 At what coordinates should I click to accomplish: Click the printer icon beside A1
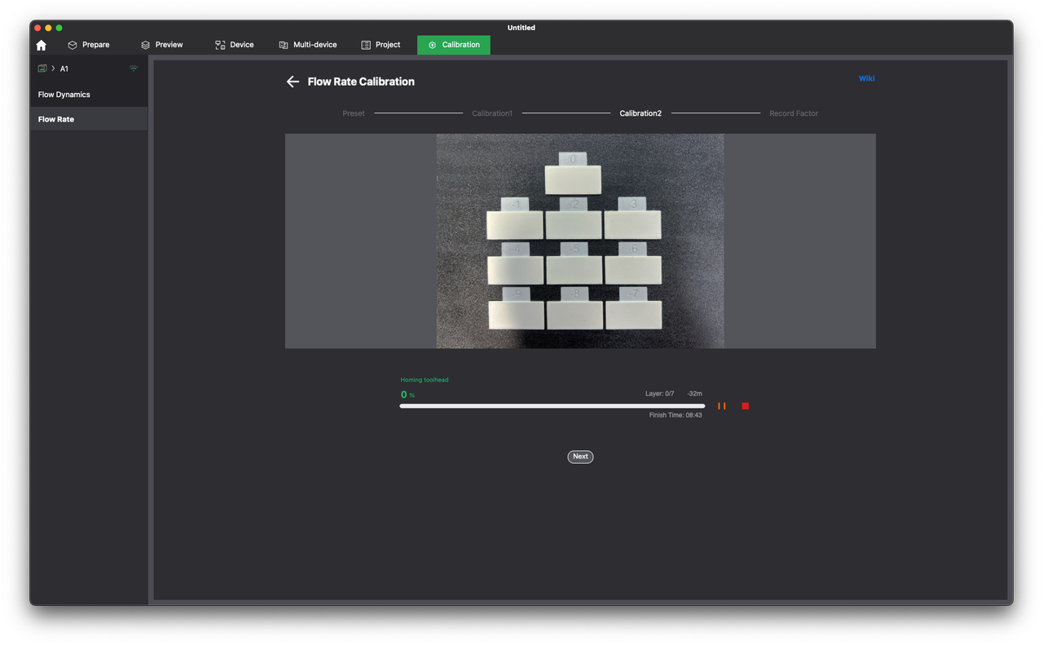click(x=42, y=68)
